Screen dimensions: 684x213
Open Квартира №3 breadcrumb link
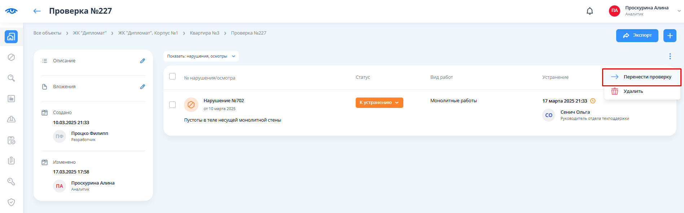205,33
